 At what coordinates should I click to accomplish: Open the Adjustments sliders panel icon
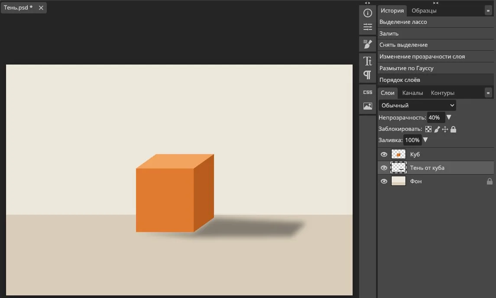[x=368, y=27]
